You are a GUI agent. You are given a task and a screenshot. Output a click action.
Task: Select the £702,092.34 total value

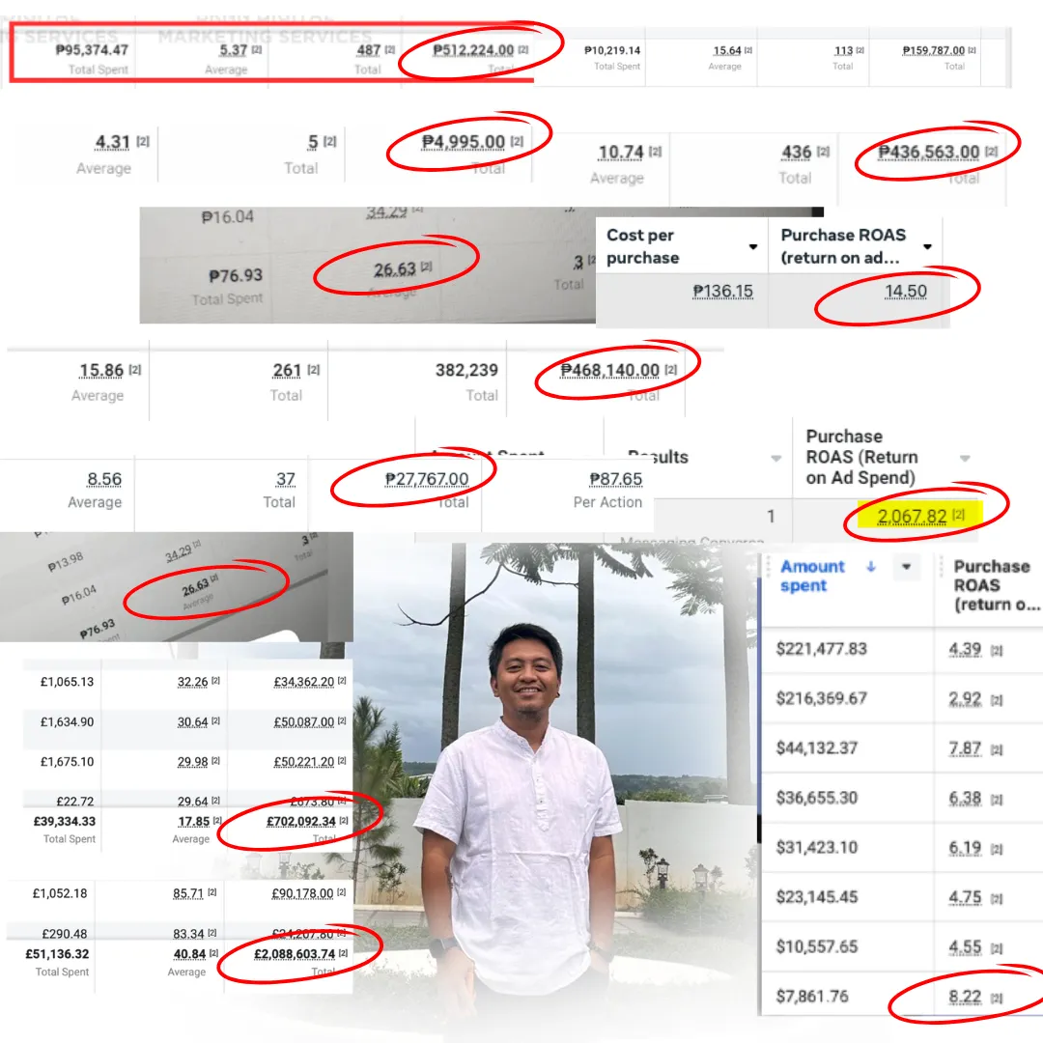click(301, 822)
